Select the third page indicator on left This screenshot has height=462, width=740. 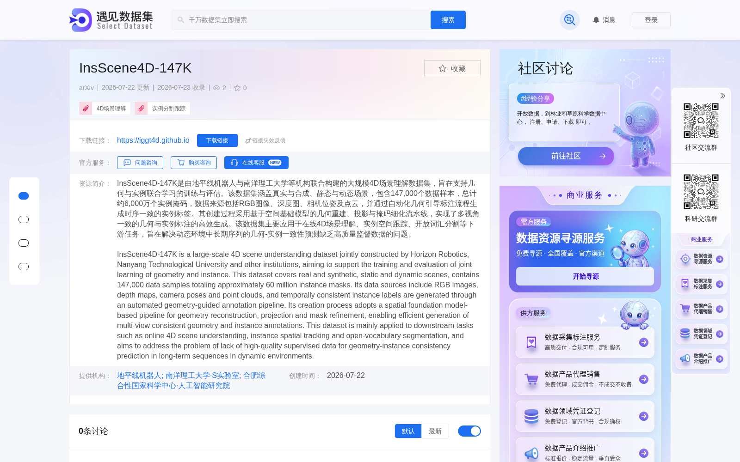24,243
